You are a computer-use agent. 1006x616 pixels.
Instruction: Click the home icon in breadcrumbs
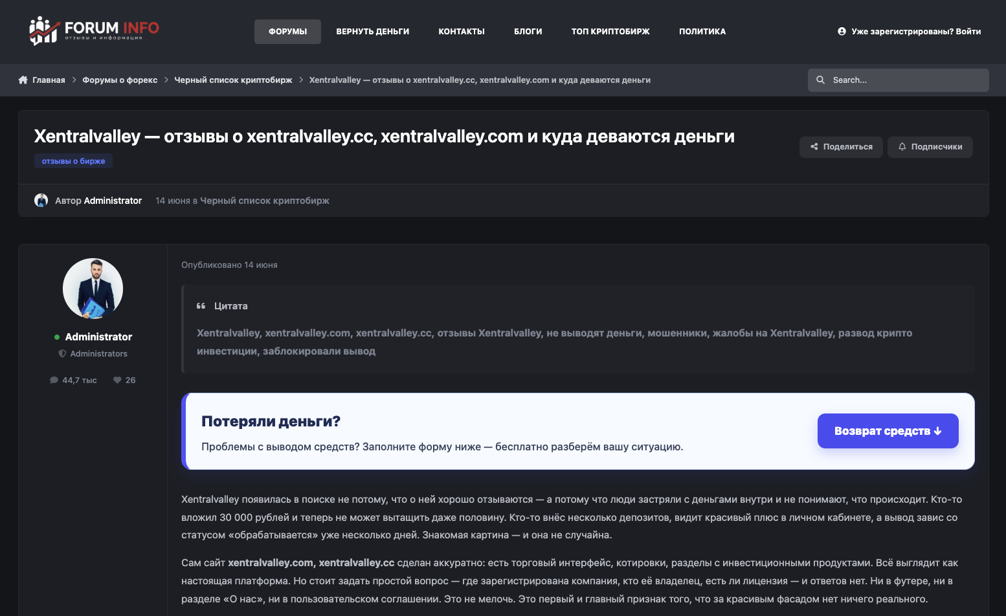pos(23,80)
